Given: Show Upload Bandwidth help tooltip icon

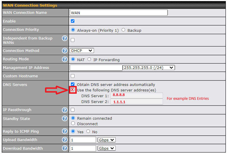Looking at the screenshot, I should [x=65, y=140].
